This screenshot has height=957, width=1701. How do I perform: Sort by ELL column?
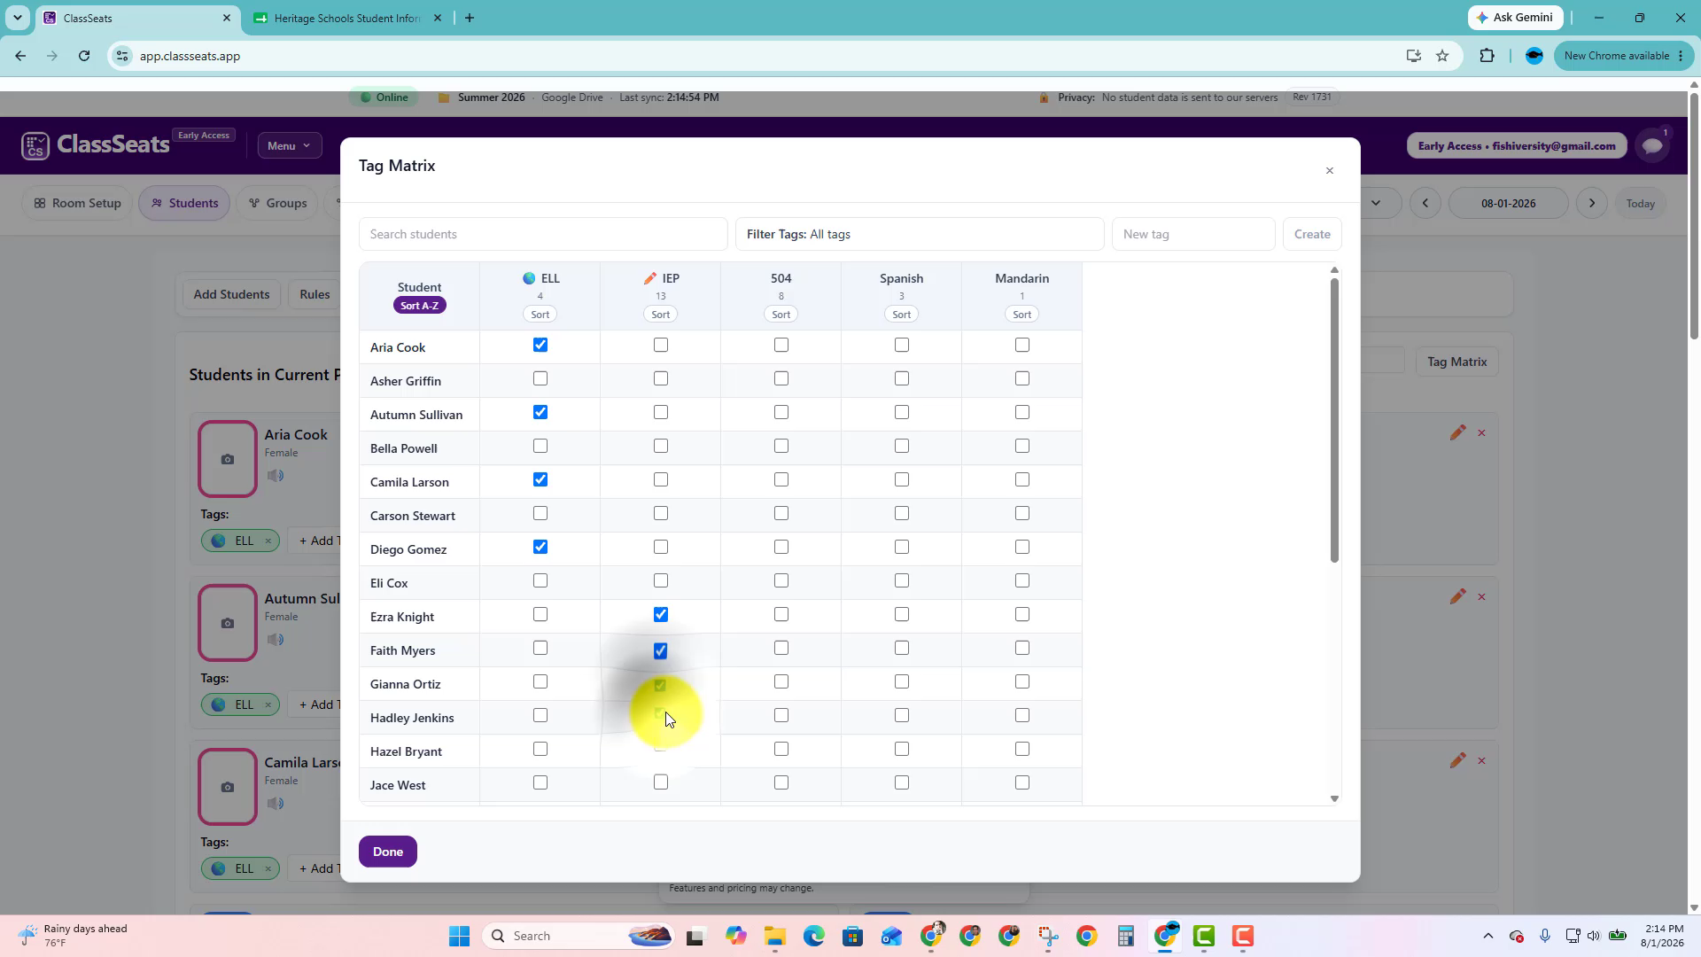click(x=540, y=315)
